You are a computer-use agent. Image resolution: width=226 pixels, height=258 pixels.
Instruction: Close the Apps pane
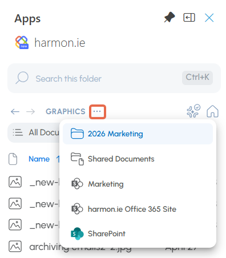pos(209,18)
